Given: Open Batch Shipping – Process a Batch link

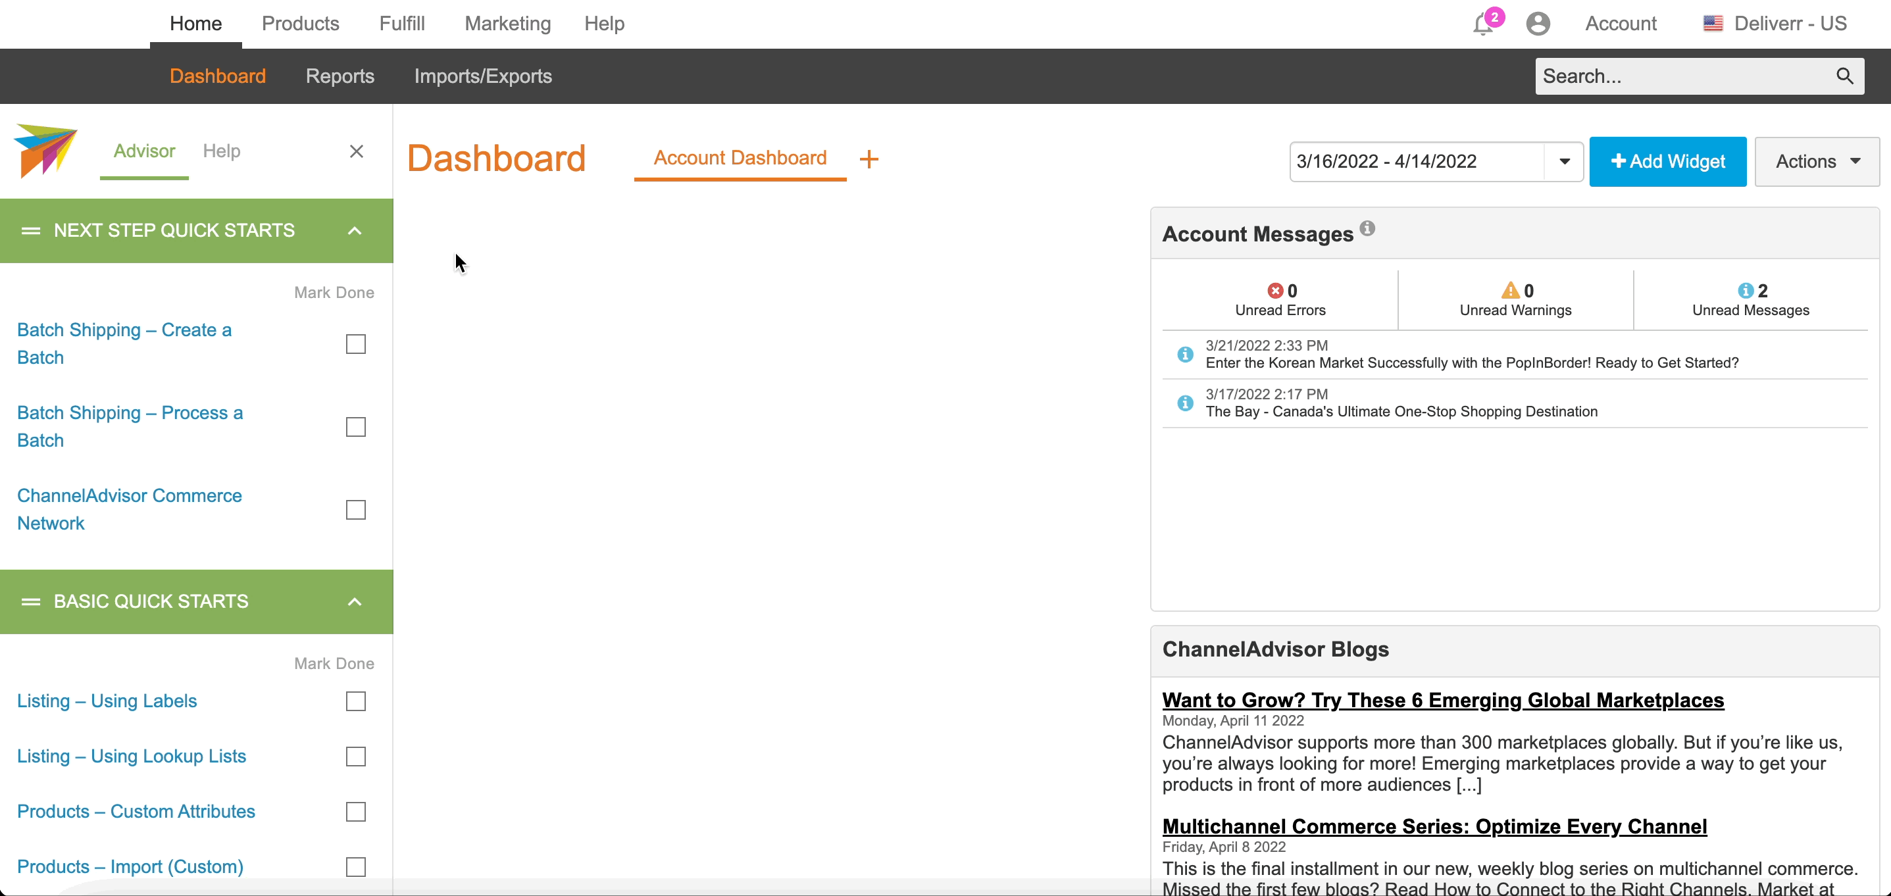Looking at the screenshot, I should tap(130, 426).
